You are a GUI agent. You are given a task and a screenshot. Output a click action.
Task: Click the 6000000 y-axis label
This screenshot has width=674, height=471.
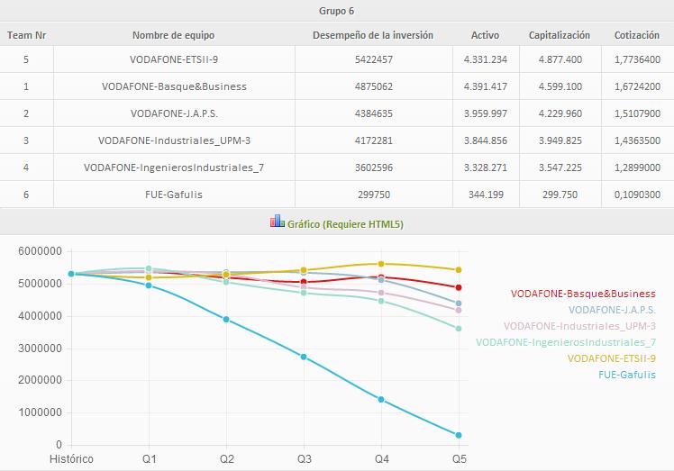click(40, 251)
